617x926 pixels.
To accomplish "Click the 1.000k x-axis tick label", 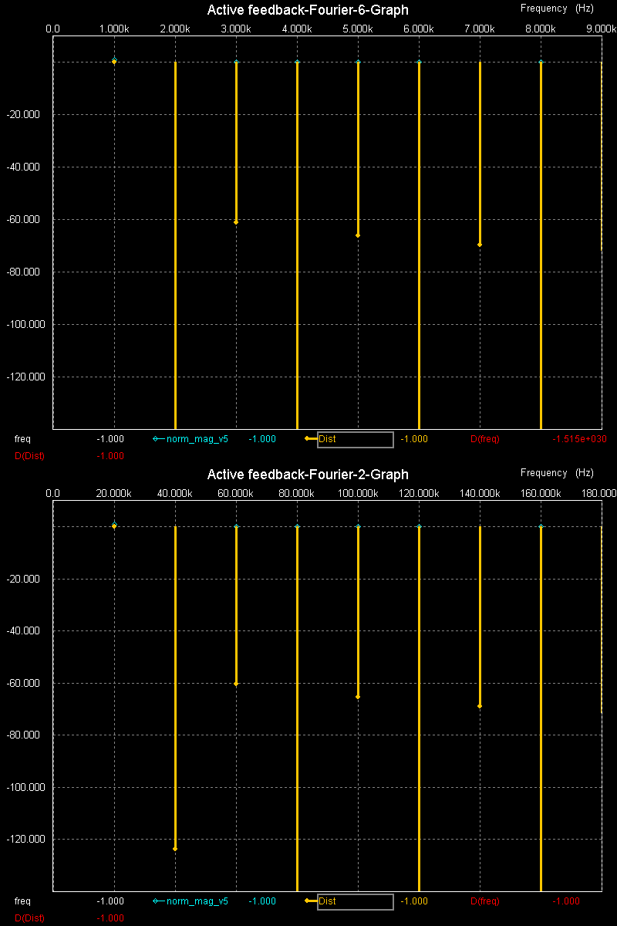I will tap(114, 29).
